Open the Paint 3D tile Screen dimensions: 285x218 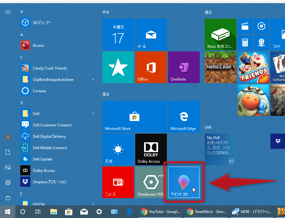(x=184, y=182)
